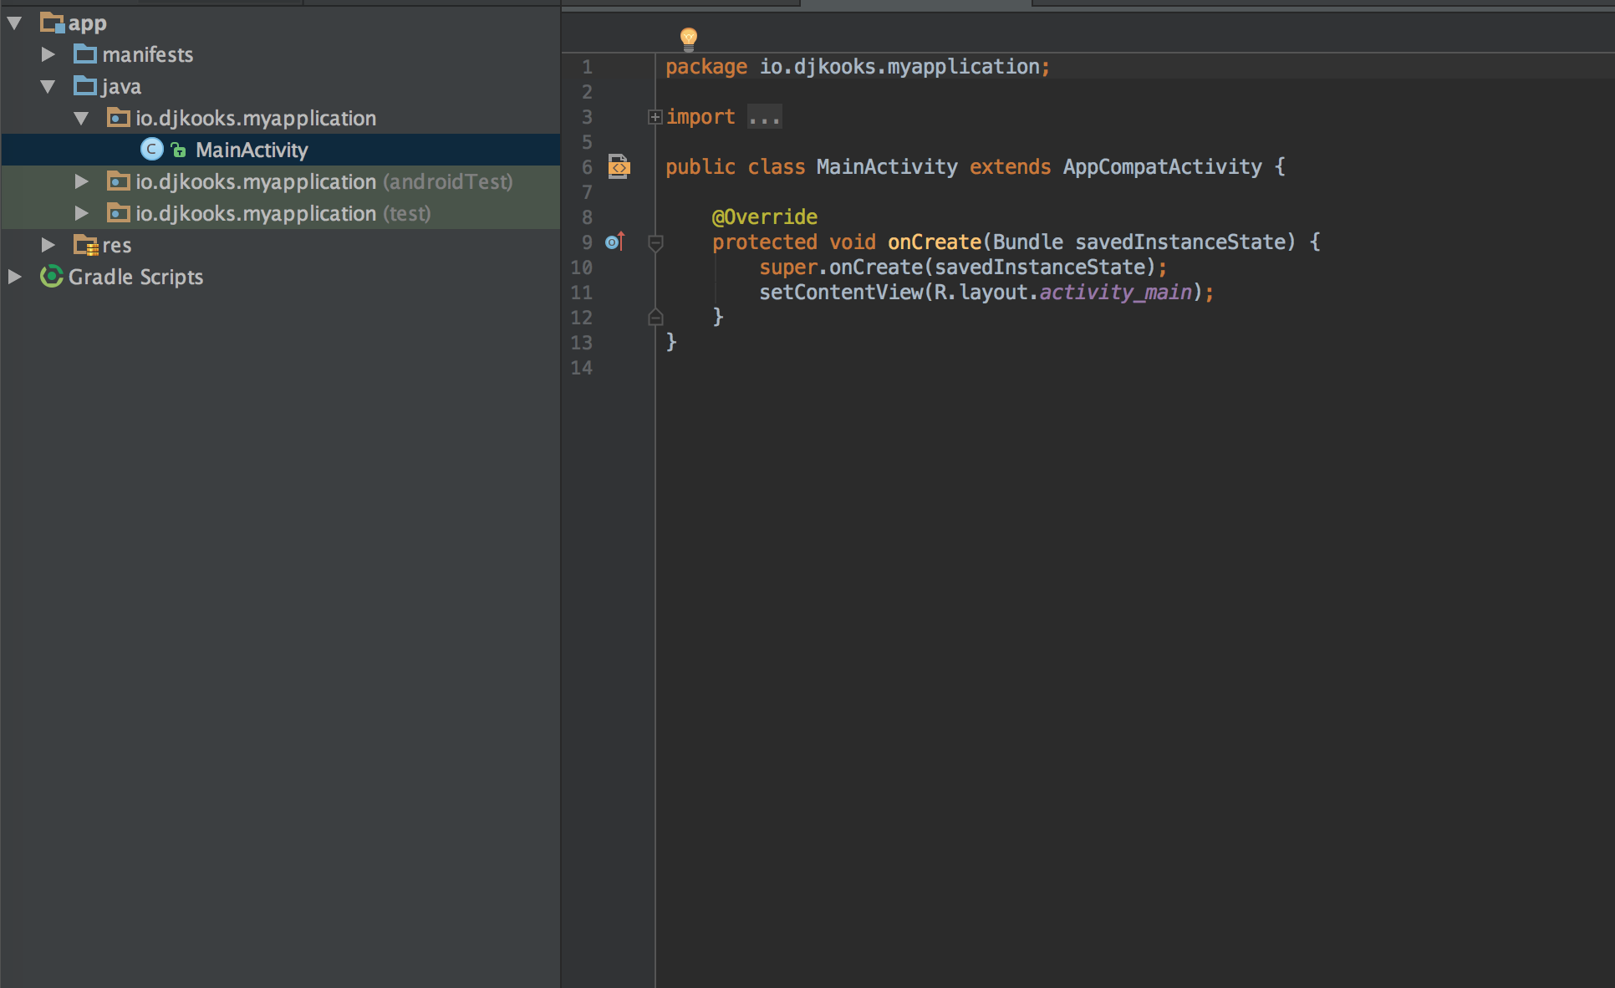1615x988 pixels.
Task: Select io.djkooks.myapplication (androidTest) row
Action: pos(281,181)
